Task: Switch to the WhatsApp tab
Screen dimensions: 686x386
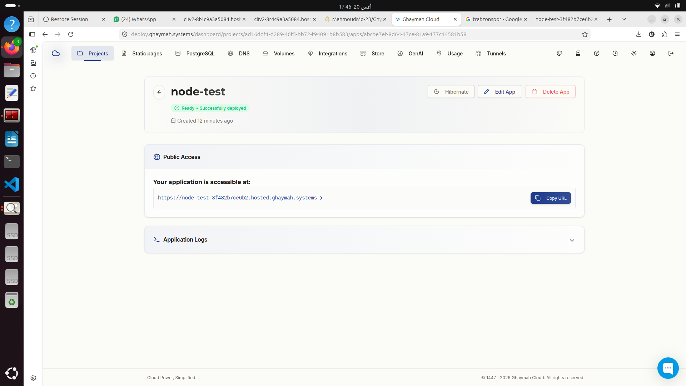Action: pyautogui.click(x=144, y=19)
